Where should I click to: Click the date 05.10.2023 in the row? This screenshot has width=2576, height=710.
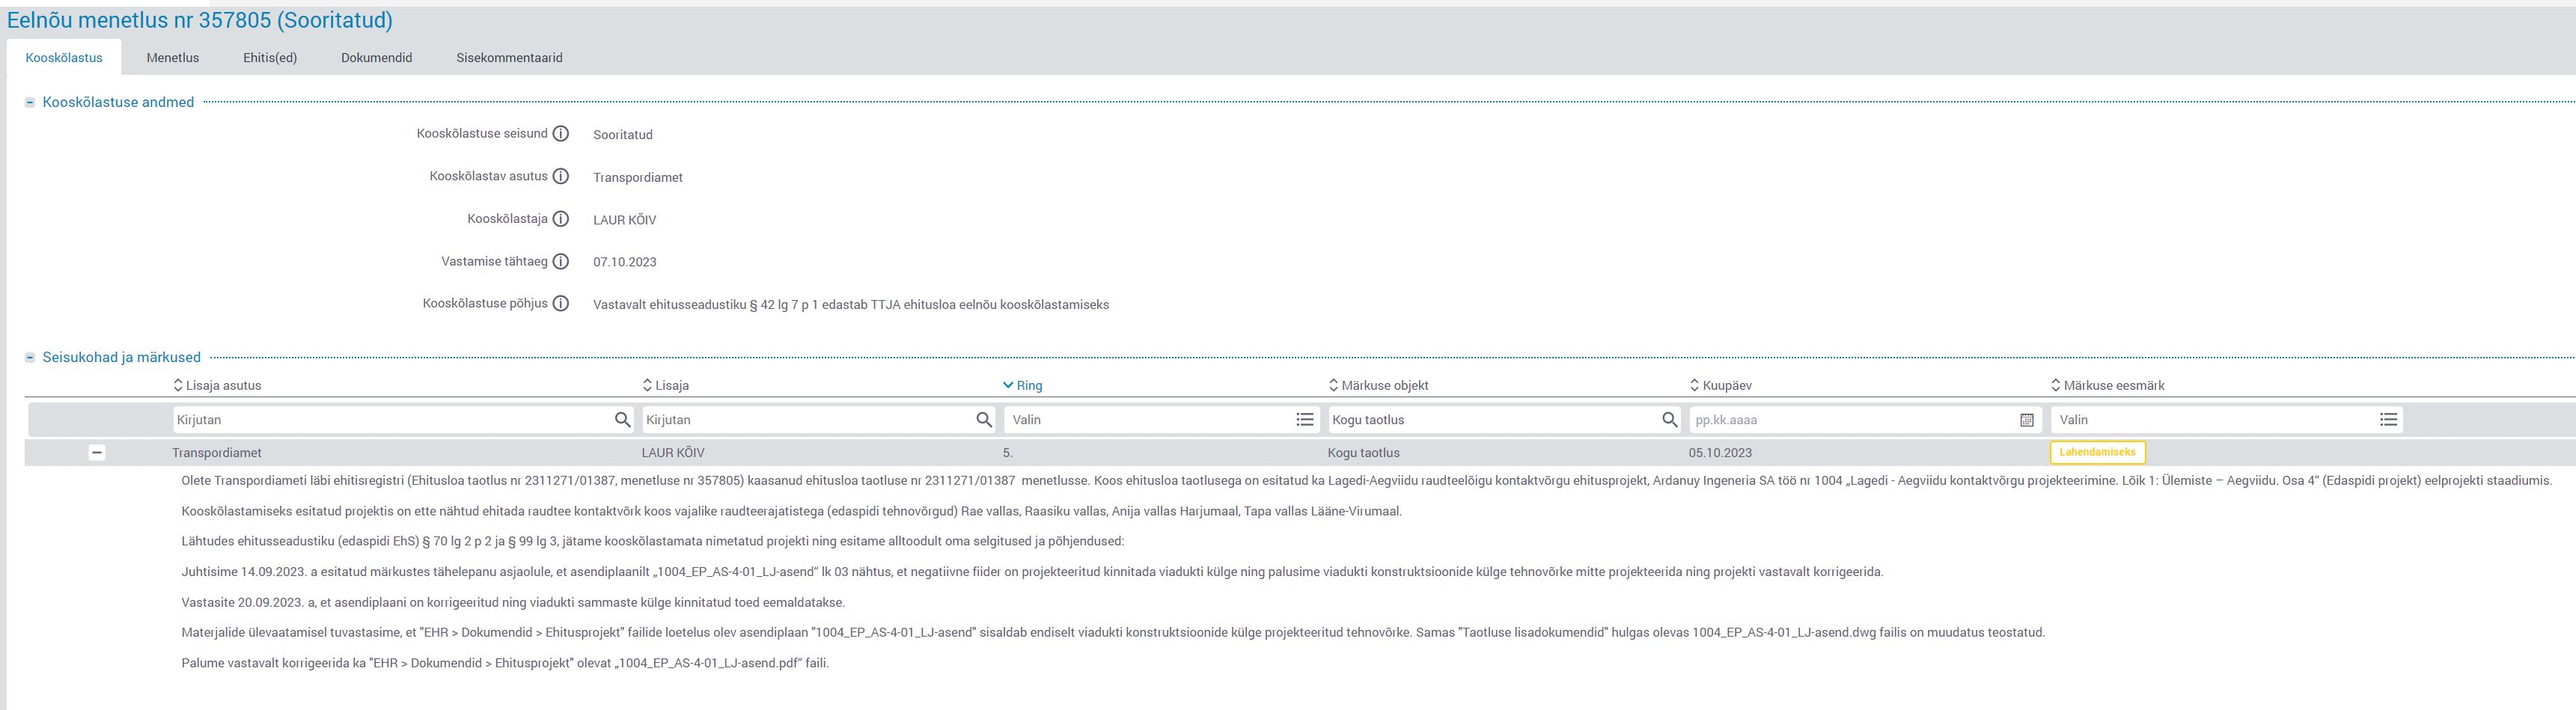coord(1720,453)
